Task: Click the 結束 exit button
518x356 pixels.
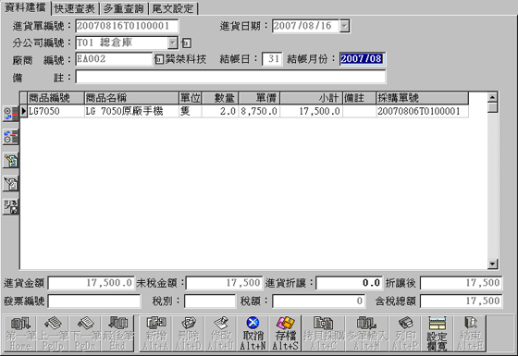Action: 469,333
